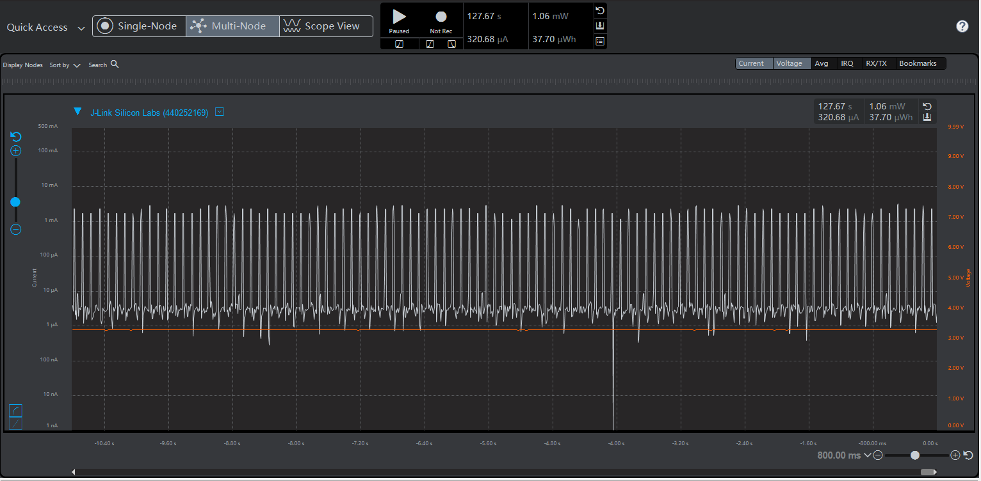Reset the time axis zoom icon
Image resolution: width=981 pixels, height=481 pixels.
(968, 455)
